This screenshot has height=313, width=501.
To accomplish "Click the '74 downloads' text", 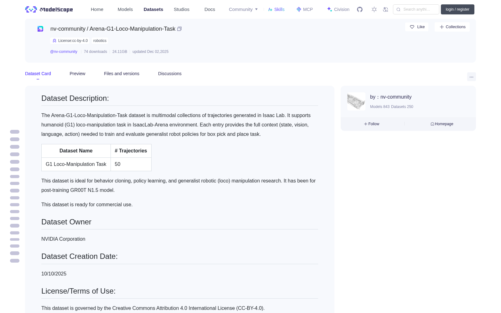I will (96, 52).
